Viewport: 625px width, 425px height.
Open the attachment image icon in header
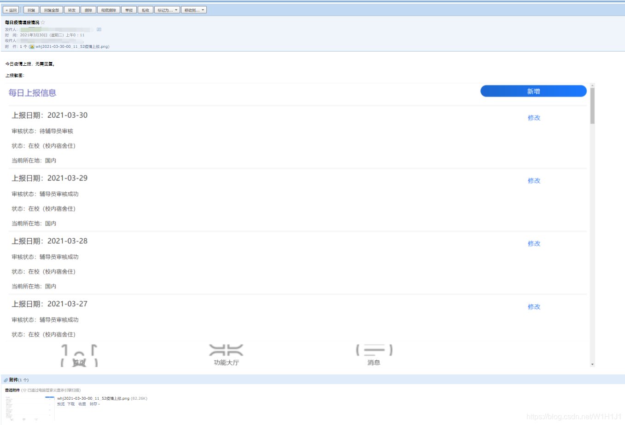point(32,46)
